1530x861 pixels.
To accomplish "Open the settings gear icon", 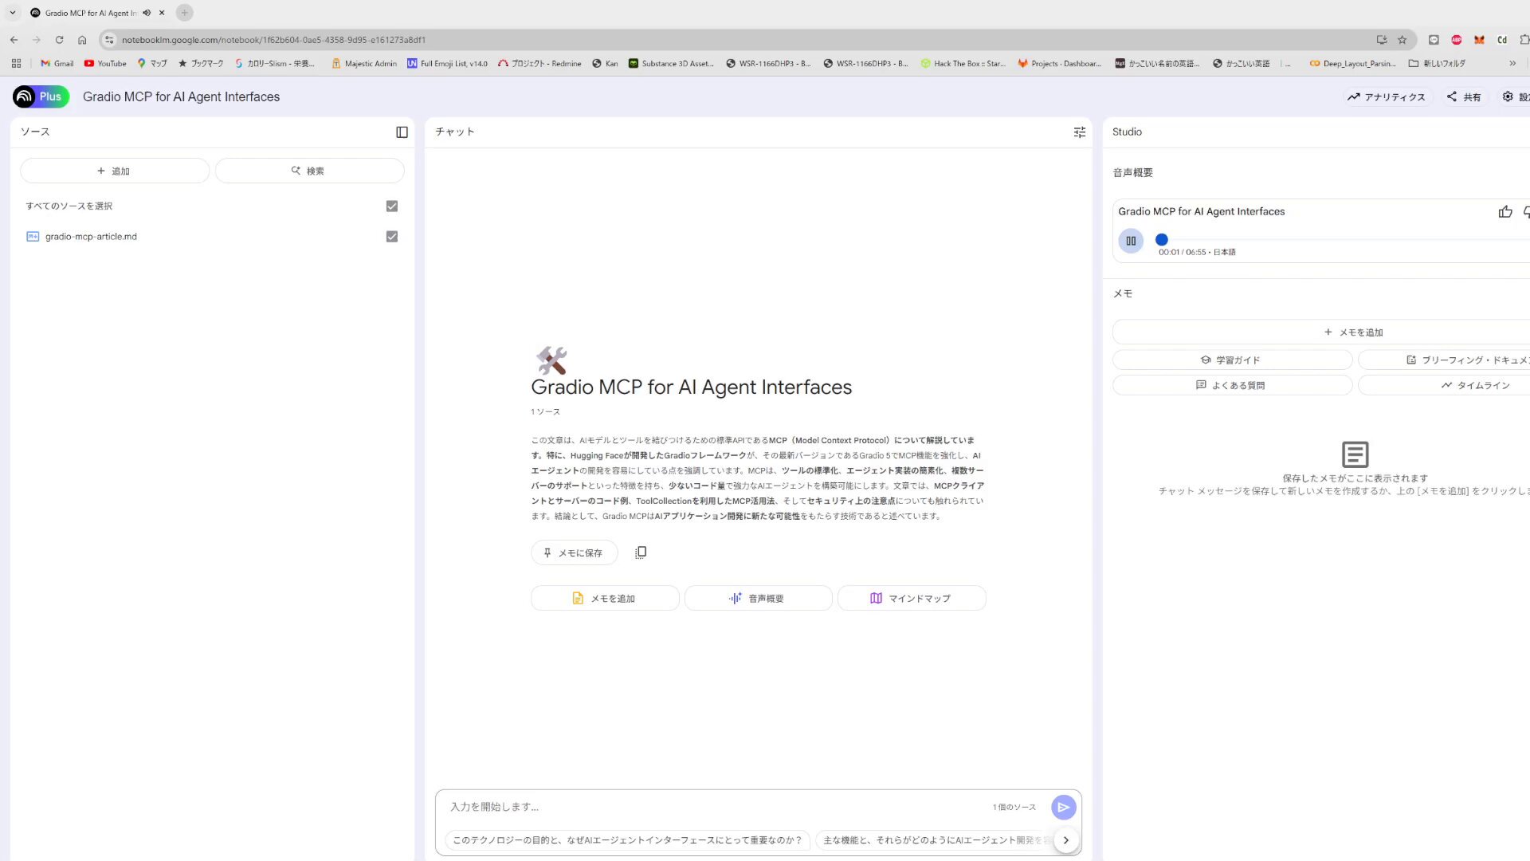I will [x=1508, y=96].
